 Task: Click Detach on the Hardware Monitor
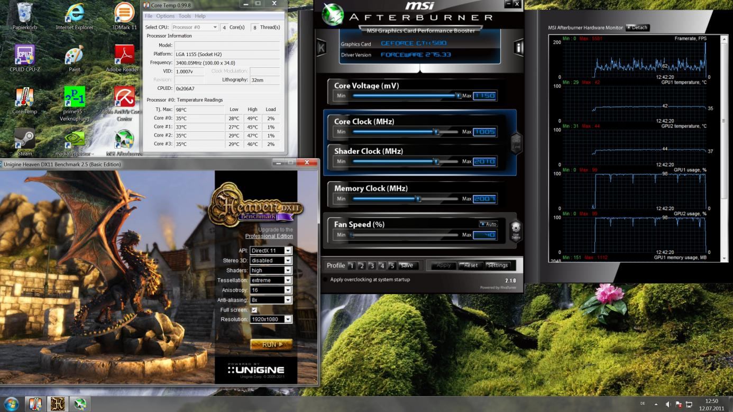637,28
